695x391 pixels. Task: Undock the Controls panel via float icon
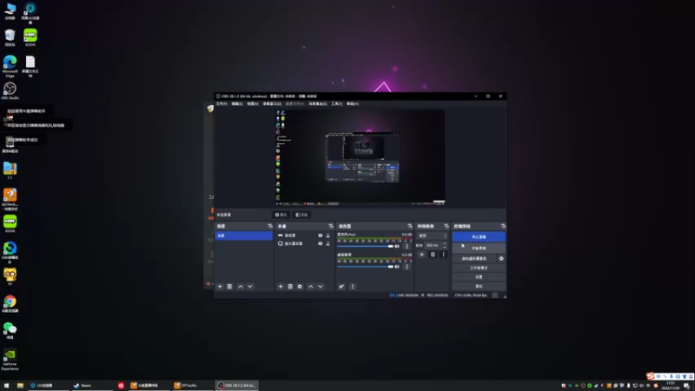pos(503,226)
